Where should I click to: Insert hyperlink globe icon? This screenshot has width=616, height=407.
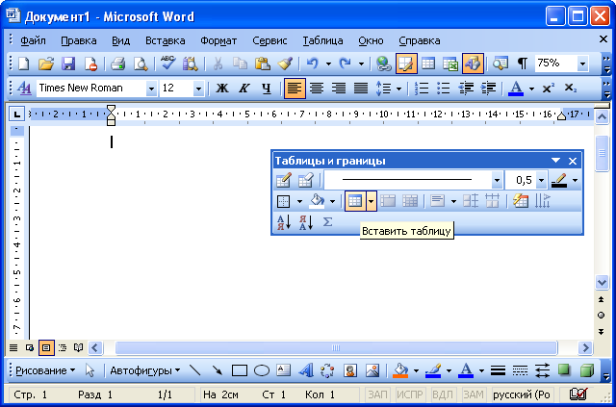pyautogui.click(x=383, y=64)
